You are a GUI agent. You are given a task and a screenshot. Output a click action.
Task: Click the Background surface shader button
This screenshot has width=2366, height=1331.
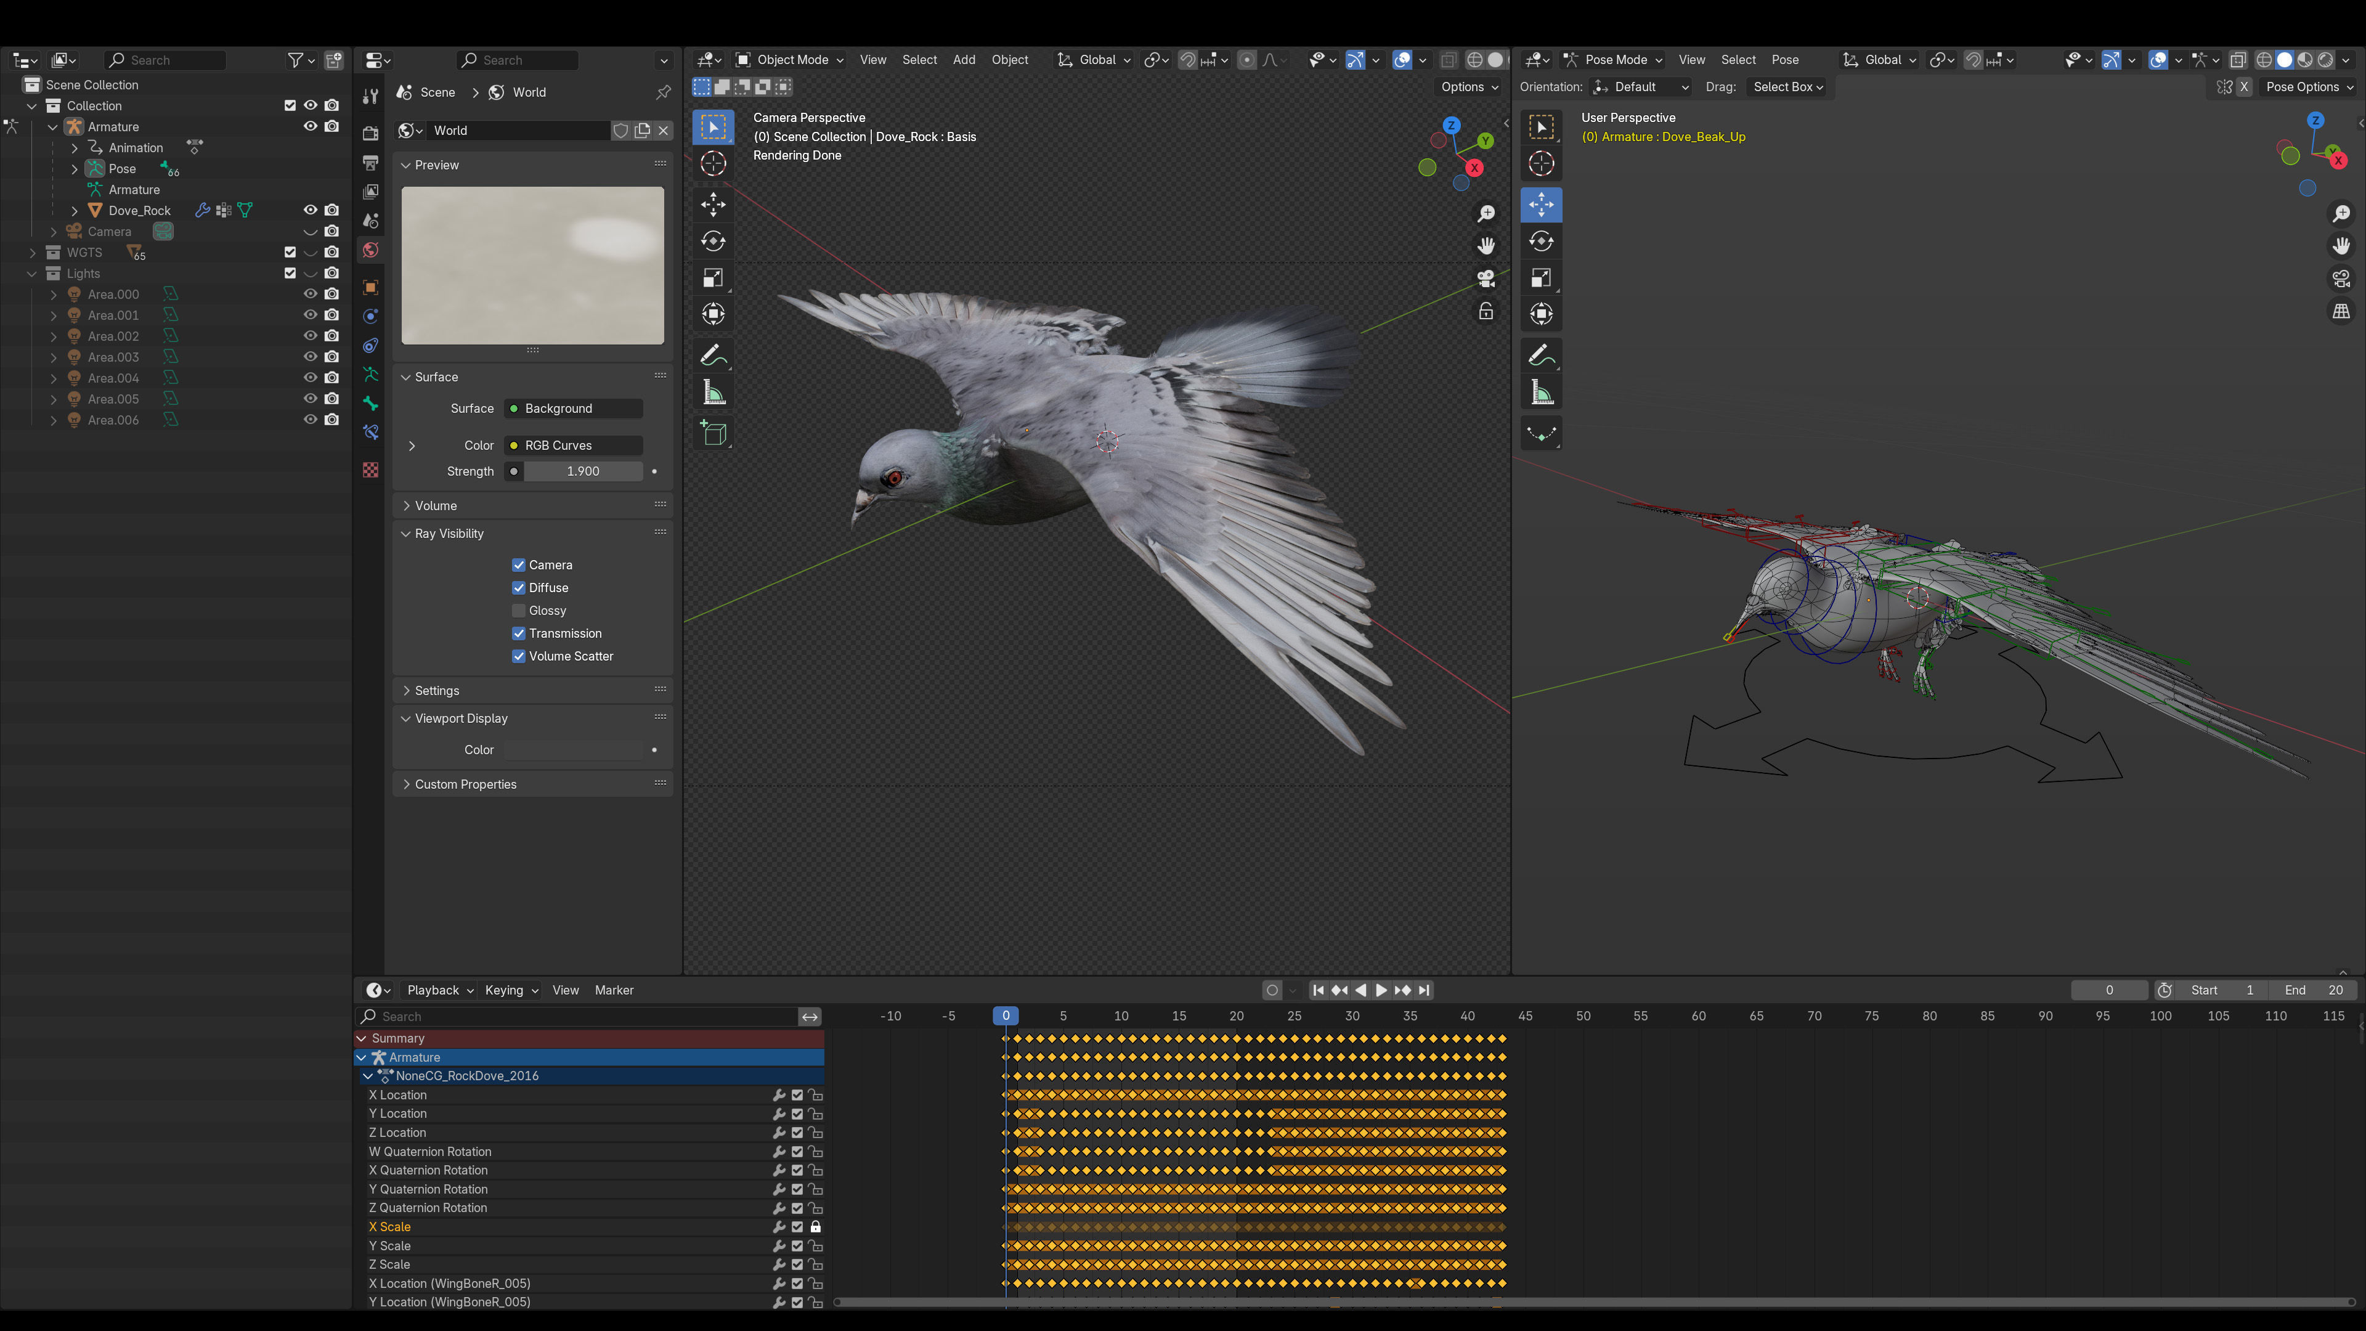(574, 409)
